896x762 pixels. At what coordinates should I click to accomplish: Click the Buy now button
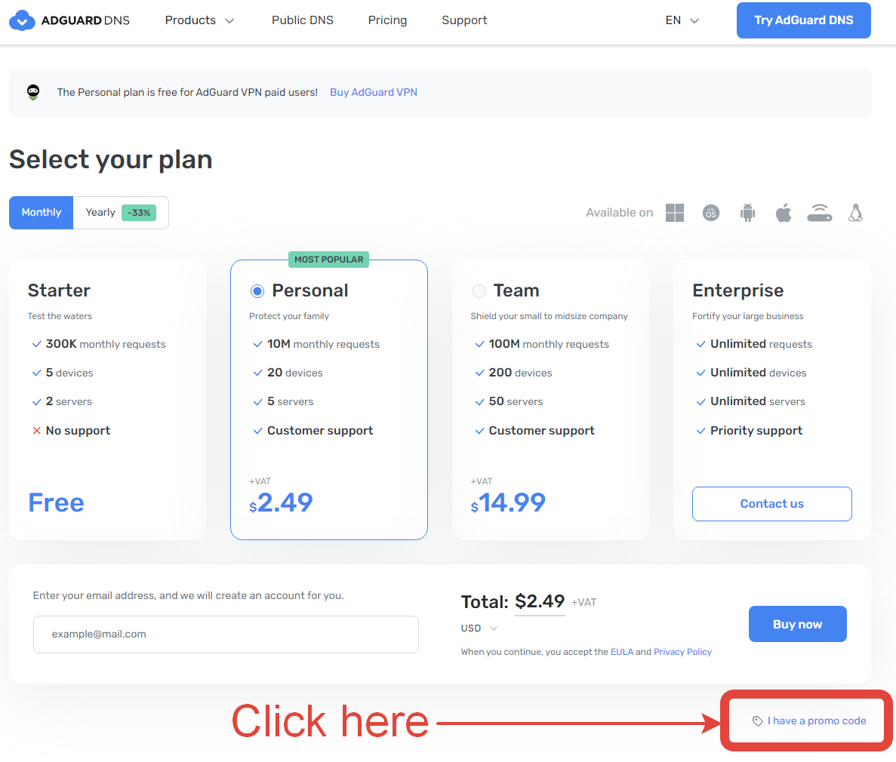point(797,624)
